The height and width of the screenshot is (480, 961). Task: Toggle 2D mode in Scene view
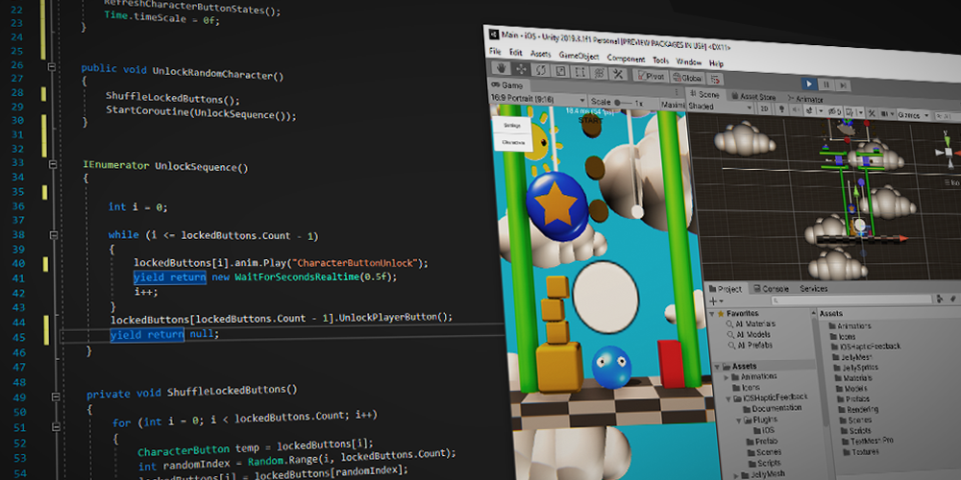tap(764, 109)
